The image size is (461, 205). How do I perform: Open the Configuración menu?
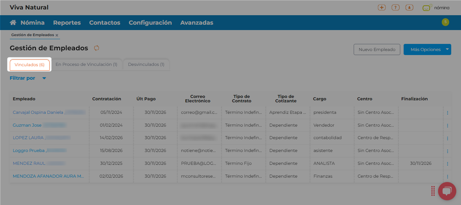pos(150,23)
